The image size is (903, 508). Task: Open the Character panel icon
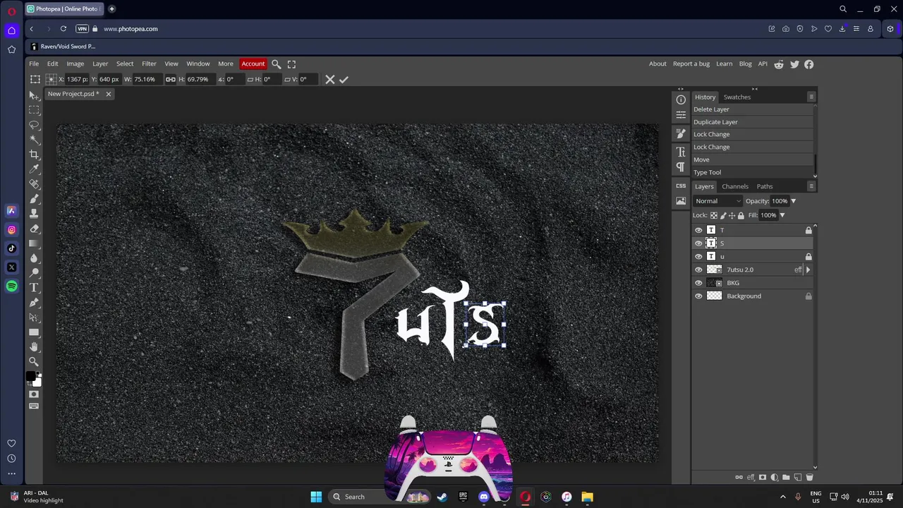(x=681, y=152)
